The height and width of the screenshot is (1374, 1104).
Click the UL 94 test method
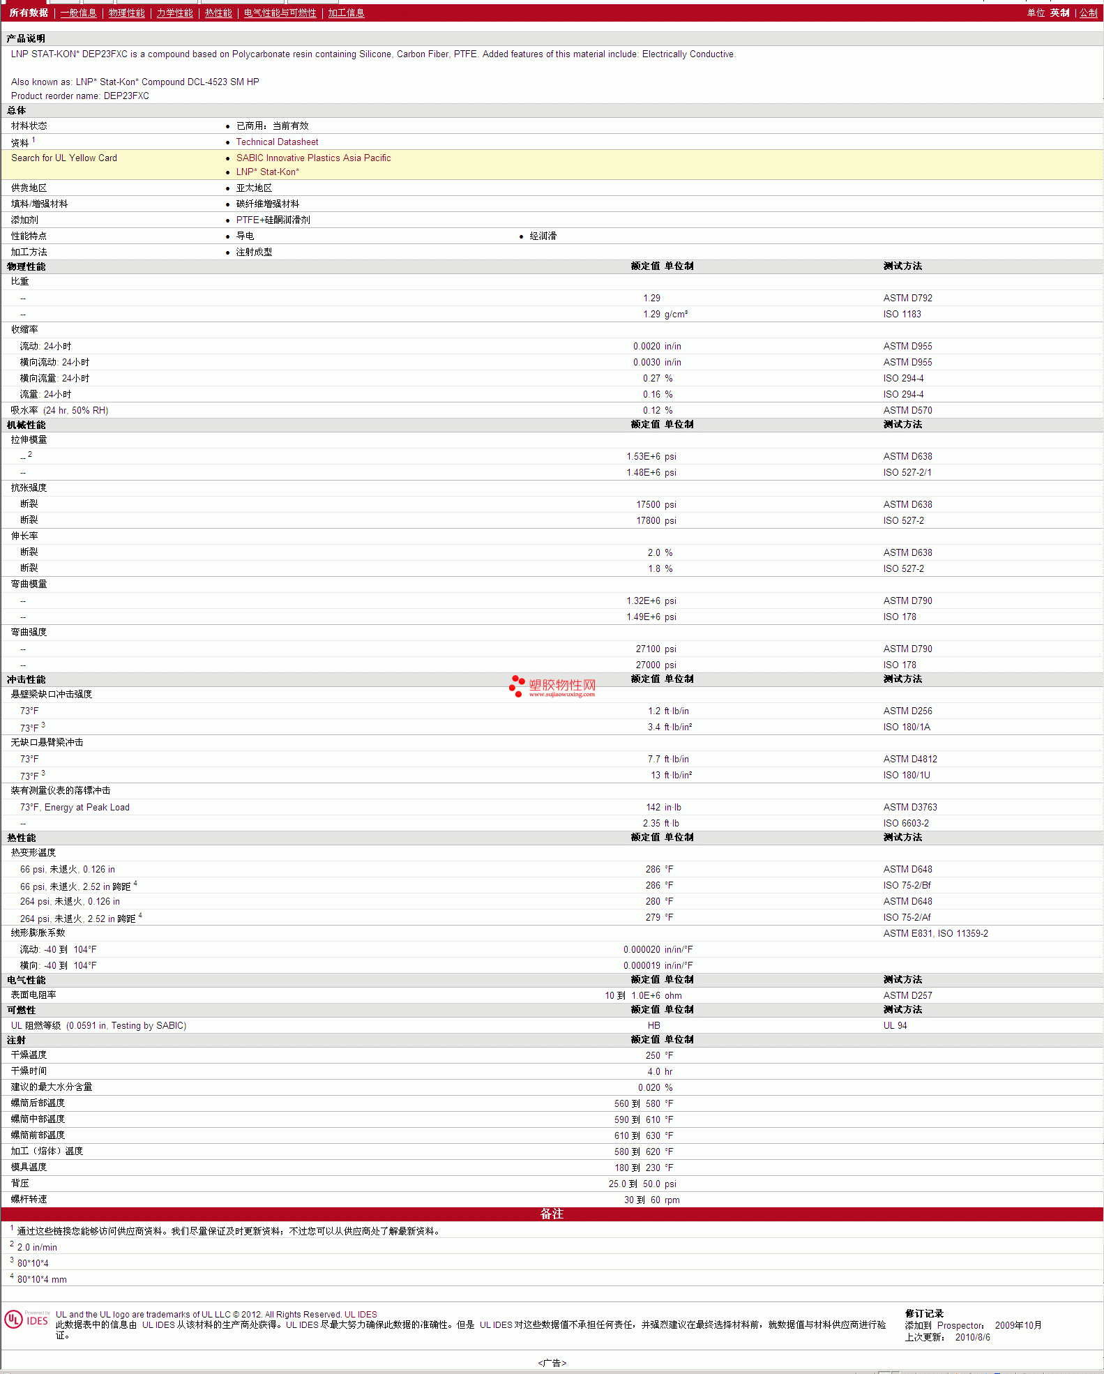(x=895, y=1025)
